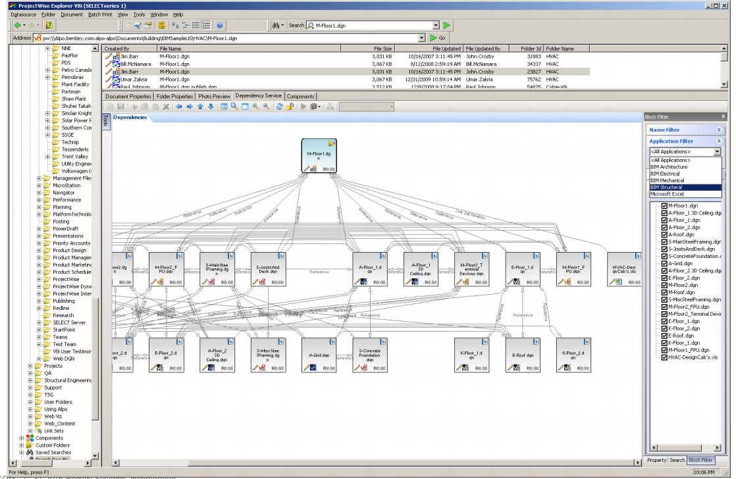This screenshot has width=736, height=479.
Task: Click the zoom out magnifier icon
Action: point(266,107)
